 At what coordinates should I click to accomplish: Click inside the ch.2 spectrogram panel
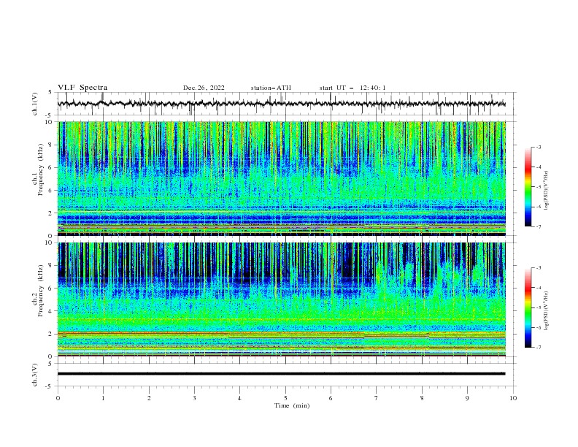pos(281,299)
